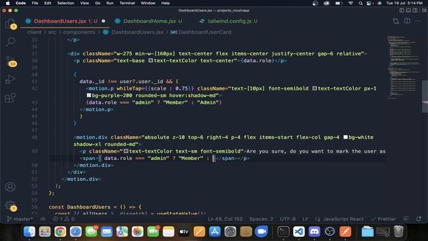Toggle secondary side bar layout icon
428x241 pixels.
click(415, 11)
